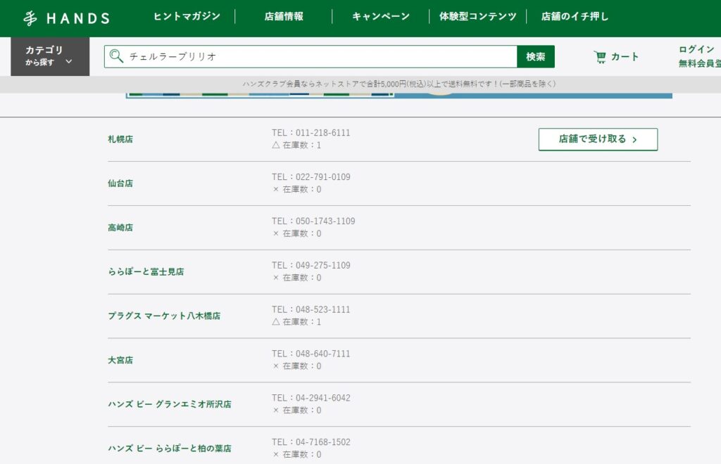Open 店舗のイチ押し menu
The height and width of the screenshot is (464, 721).
point(575,17)
